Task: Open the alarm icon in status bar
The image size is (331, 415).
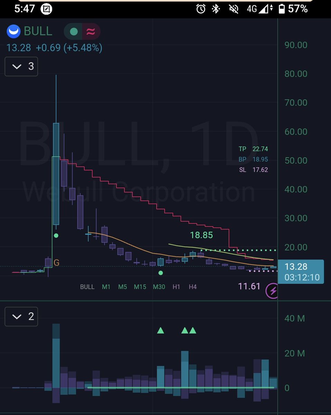Action: pyautogui.click(x=201, y=9)
